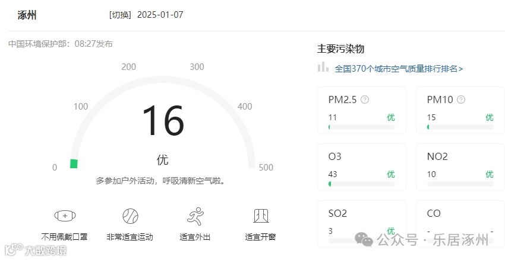Viewport: 505px width, 260px height.
Task: Click the open window icon
Action: pos(261,216)
